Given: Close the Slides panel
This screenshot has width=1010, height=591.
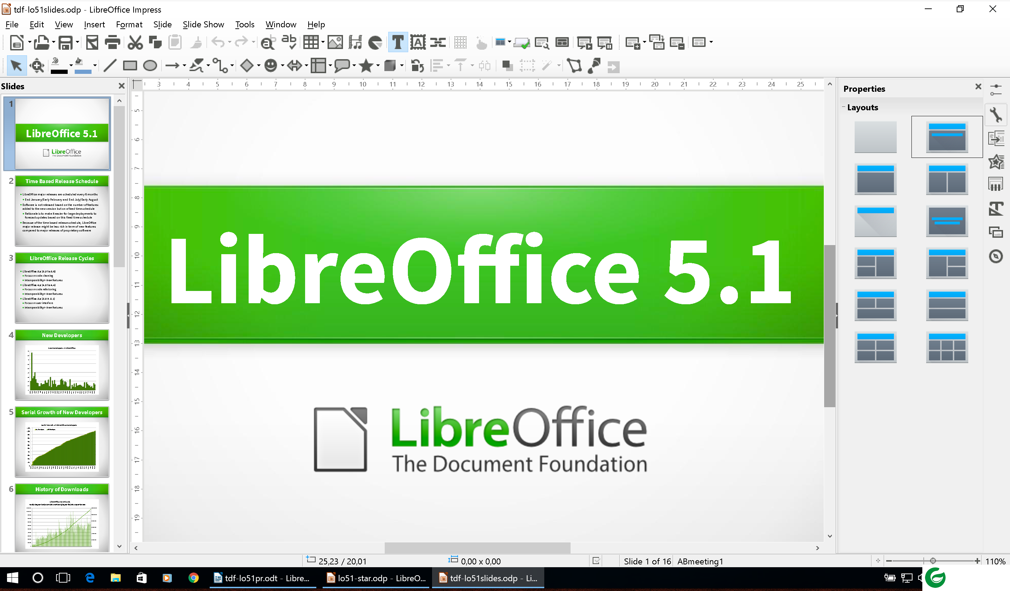Looking at the screenshot, I should click(121, 86).
